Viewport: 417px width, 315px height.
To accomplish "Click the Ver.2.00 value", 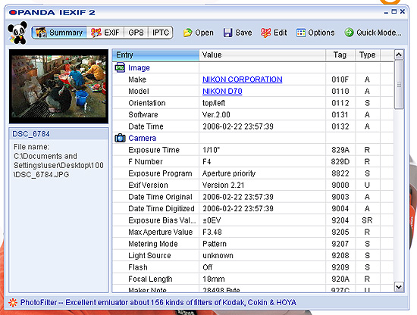I will click(216, 115).
